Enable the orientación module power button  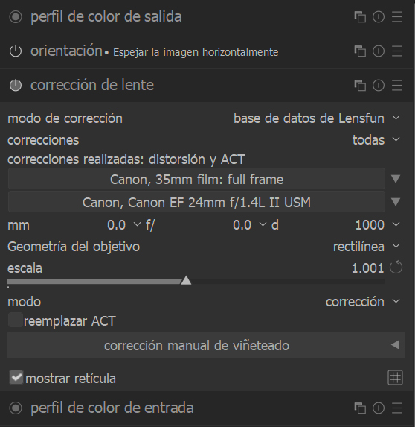pyautogui.click(x=16, y=51)
